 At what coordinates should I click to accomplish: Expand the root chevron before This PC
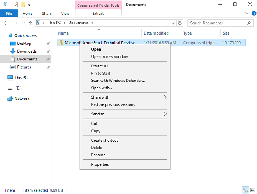pyautogui.click(x=44, y=23)
